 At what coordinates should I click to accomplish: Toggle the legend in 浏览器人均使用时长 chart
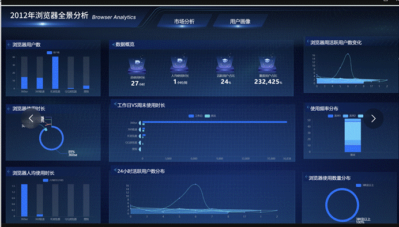tap(53, 180)
